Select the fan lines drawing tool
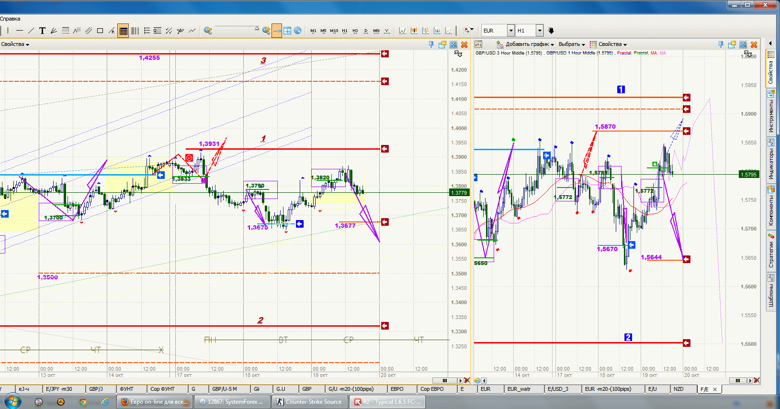780x409 pixels. point(54,31)
